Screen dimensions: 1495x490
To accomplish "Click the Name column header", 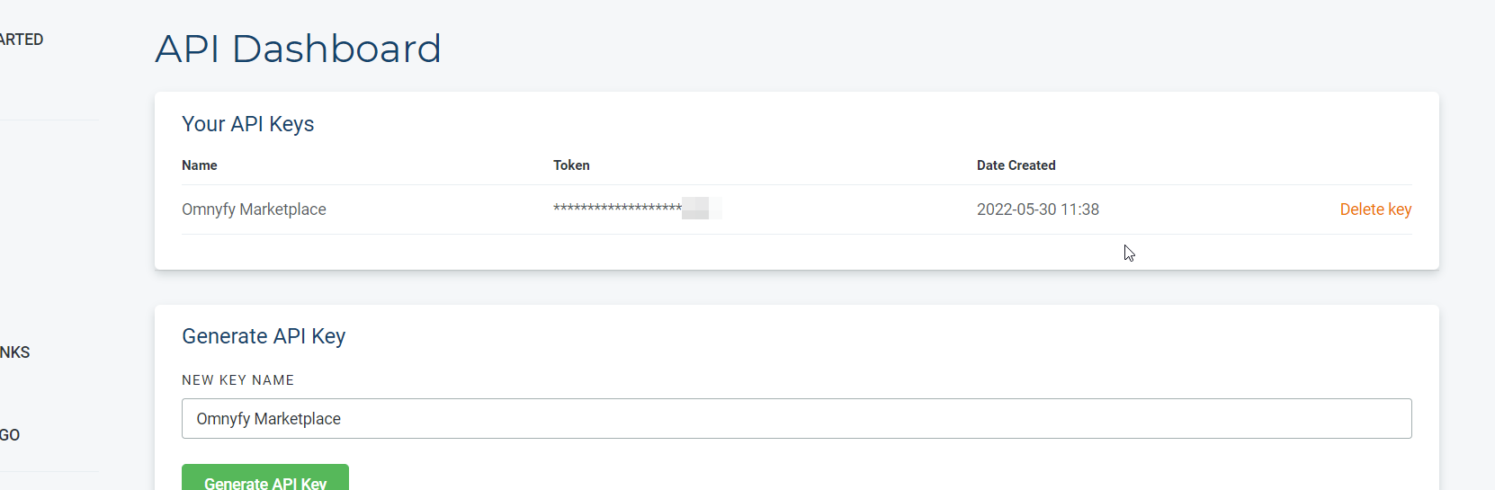I will [x=200, y=165].
